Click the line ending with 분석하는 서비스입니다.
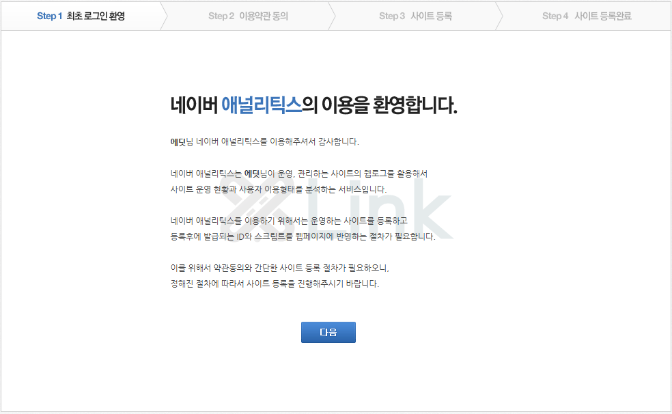 click(x=278, y=189)
